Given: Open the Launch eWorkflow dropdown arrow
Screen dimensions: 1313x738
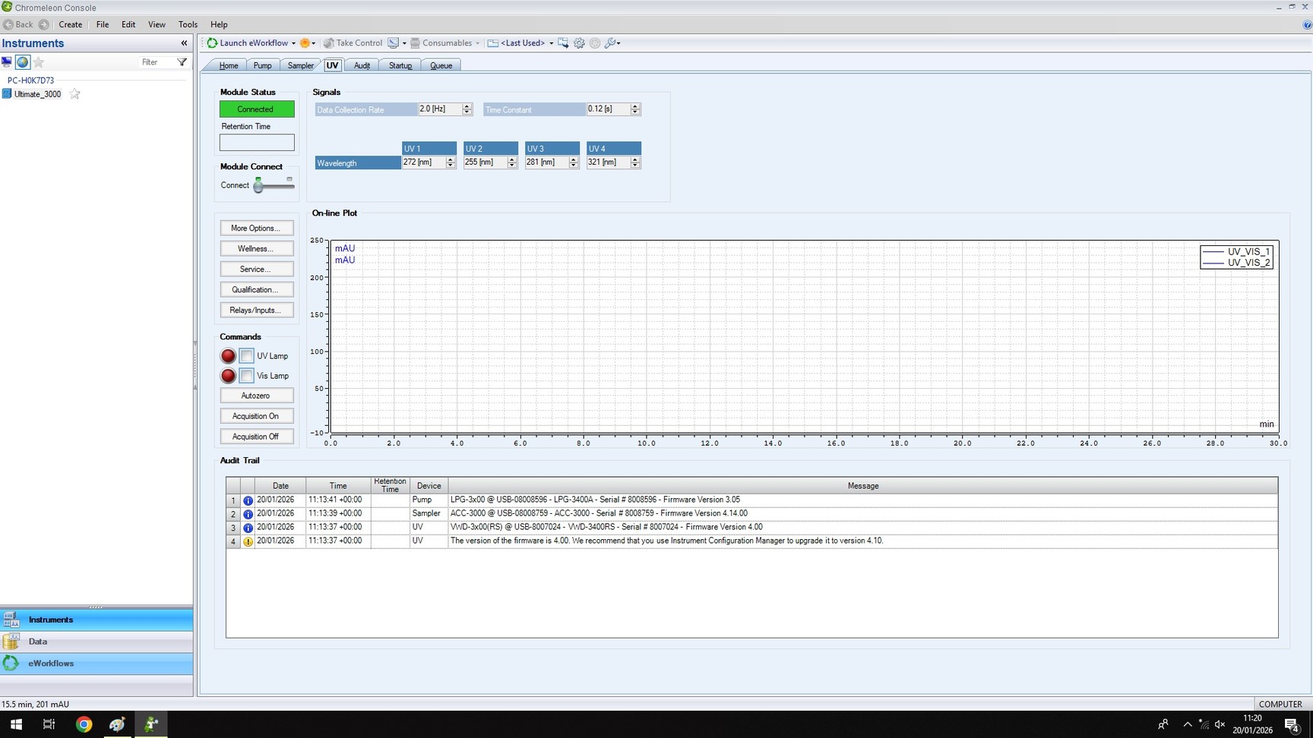Looking at the screenshot, I should pyautogui.click(x=296, y=43).
